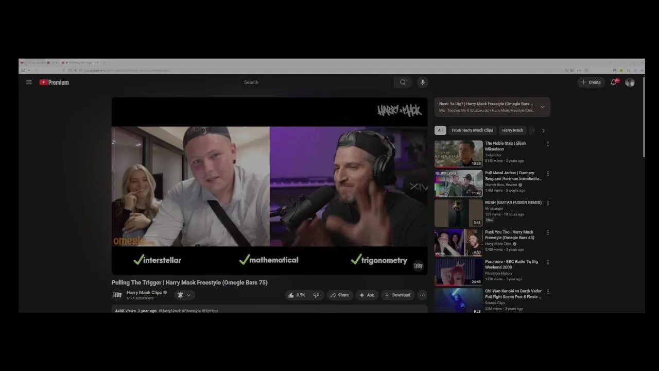This screenshot has height=371, width=659.
Task: Open Harry Mack Clips channel name link
Action: pyautogui.click(x=144, y=292)
